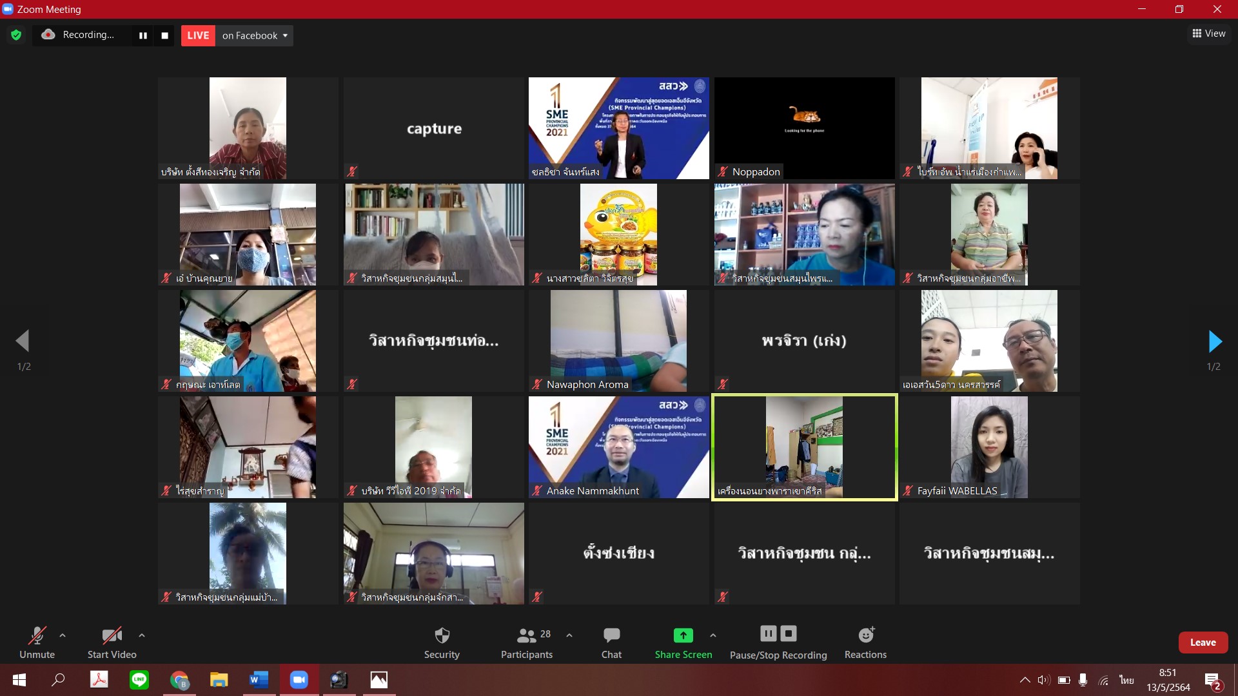1238x696 pixels.
Task: Open the Reactions smiley menu
Action: coord(865,643)
